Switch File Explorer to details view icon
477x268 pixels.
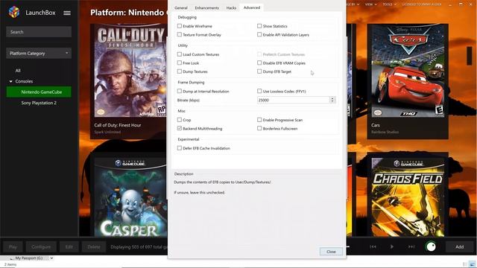[465, 264]
